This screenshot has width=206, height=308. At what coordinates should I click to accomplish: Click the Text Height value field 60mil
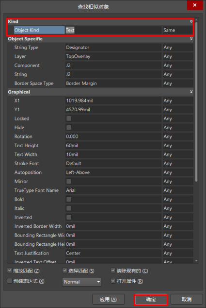[x=113, y=146]
